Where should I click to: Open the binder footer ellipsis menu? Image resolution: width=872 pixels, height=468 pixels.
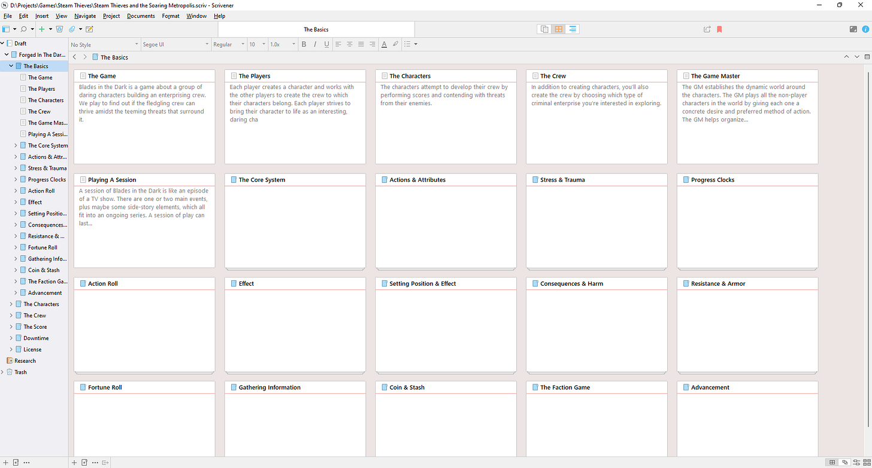(x=26, y=463)
